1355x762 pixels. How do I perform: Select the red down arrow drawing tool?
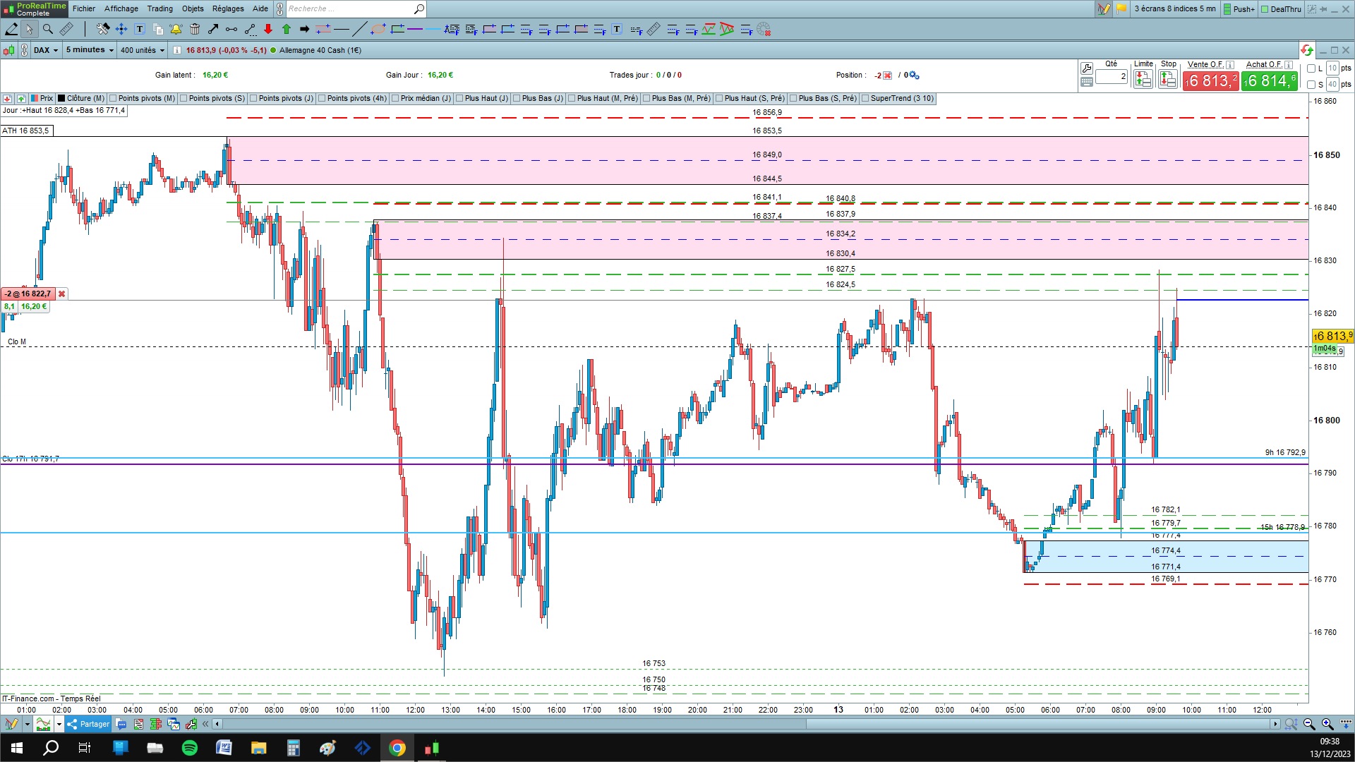click(x=268, y=29)
